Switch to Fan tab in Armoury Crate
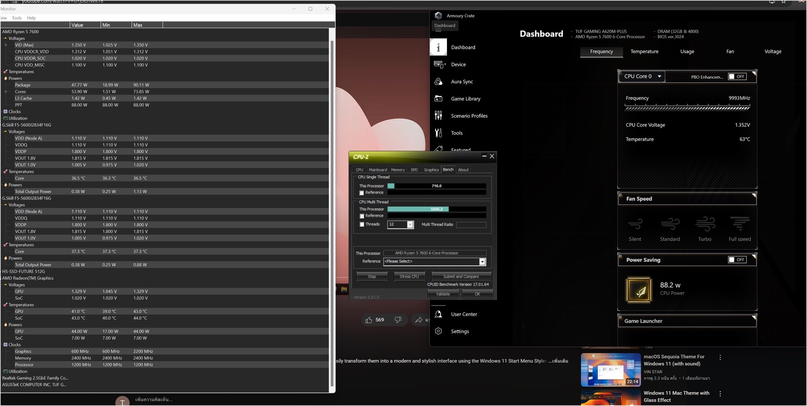Viewport: 807px width, 406px height. [730, 51]
